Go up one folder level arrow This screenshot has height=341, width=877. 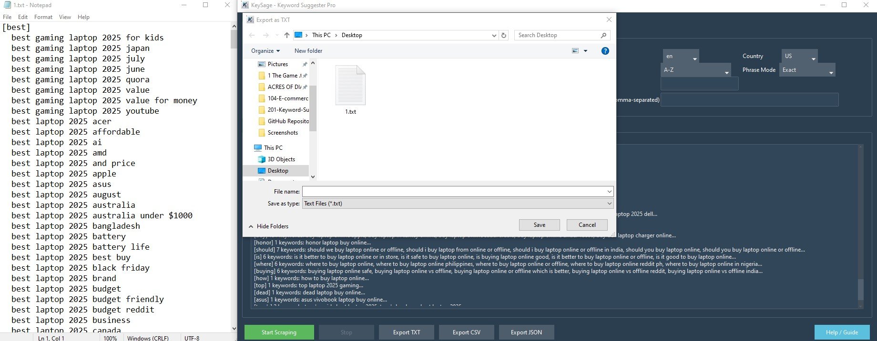(x=286, y=35)
